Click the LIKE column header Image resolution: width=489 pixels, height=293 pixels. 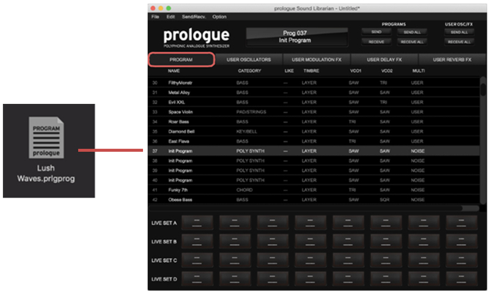[x=289, y=71]
